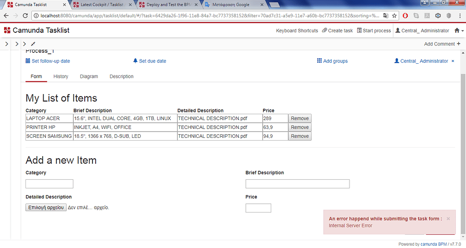The height and width of the screenshot is (248, 466).
Task: Click Add Comment plus button
Action: pyautogui.click(x=442, y=44)
